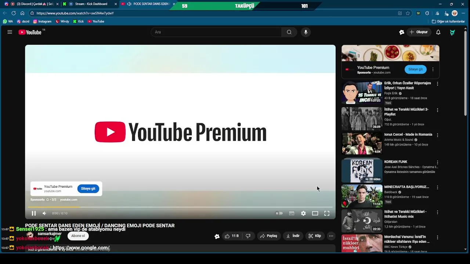
Task: Open the Foşix Erlik channel name
Action: coord(391,93)
